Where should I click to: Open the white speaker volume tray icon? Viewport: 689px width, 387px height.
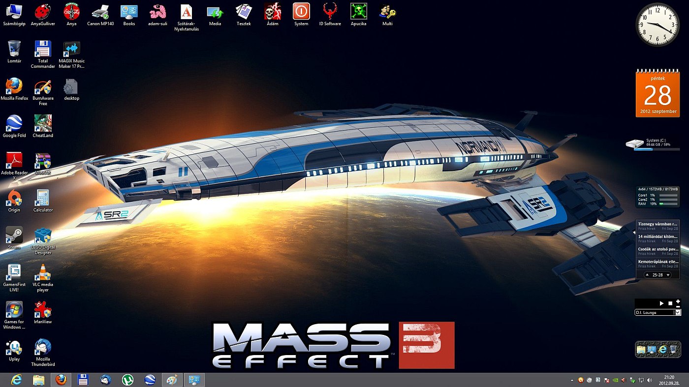pyautogui.click(x=650, y=380)
